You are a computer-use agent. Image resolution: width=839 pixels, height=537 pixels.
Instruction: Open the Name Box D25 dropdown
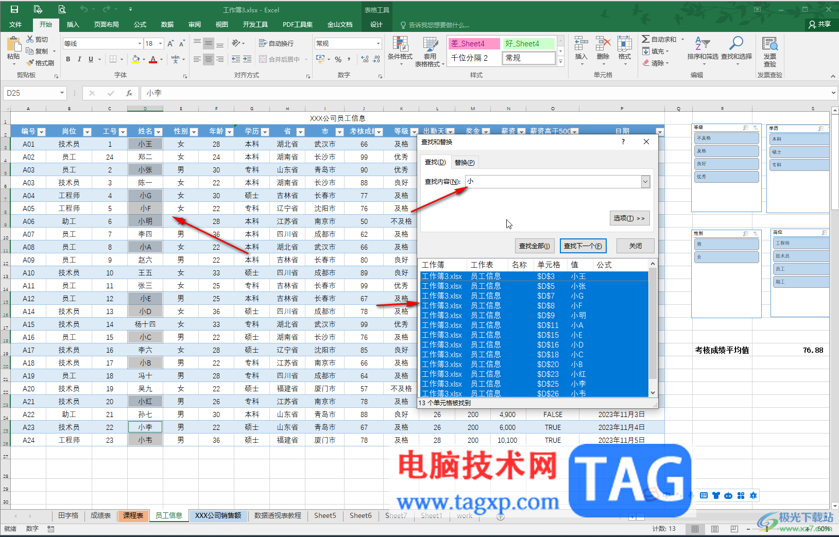[62, 93]
